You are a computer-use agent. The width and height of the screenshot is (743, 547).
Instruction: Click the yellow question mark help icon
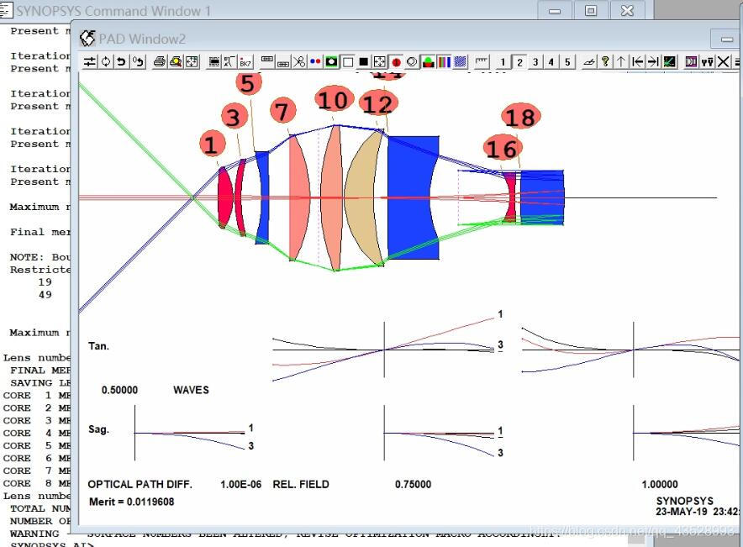coord(605,61)
